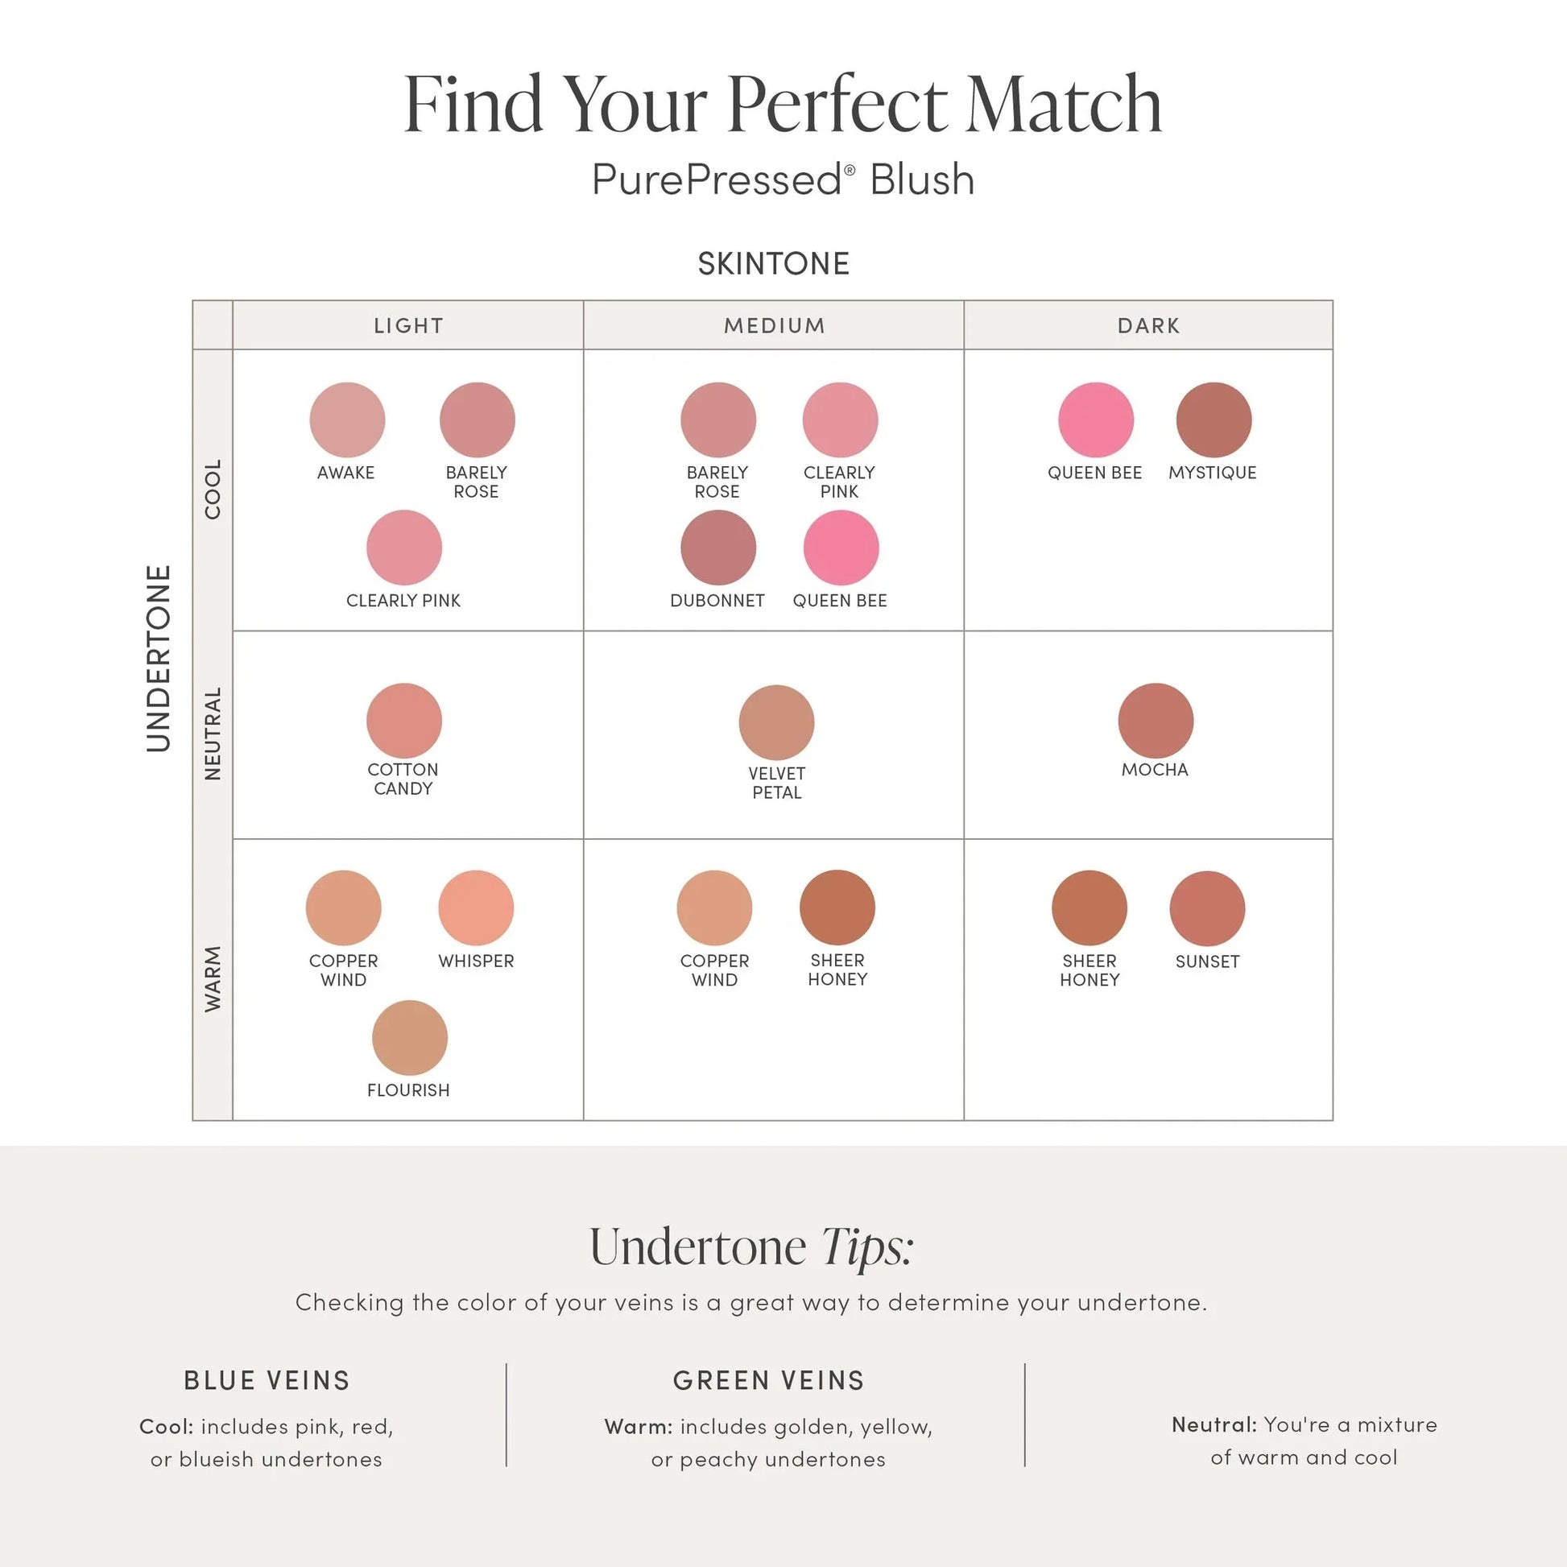Click Copper Wind swatch under Light skintone
The height and width of the screenshot is (1567, 1567).
point(343,908)
